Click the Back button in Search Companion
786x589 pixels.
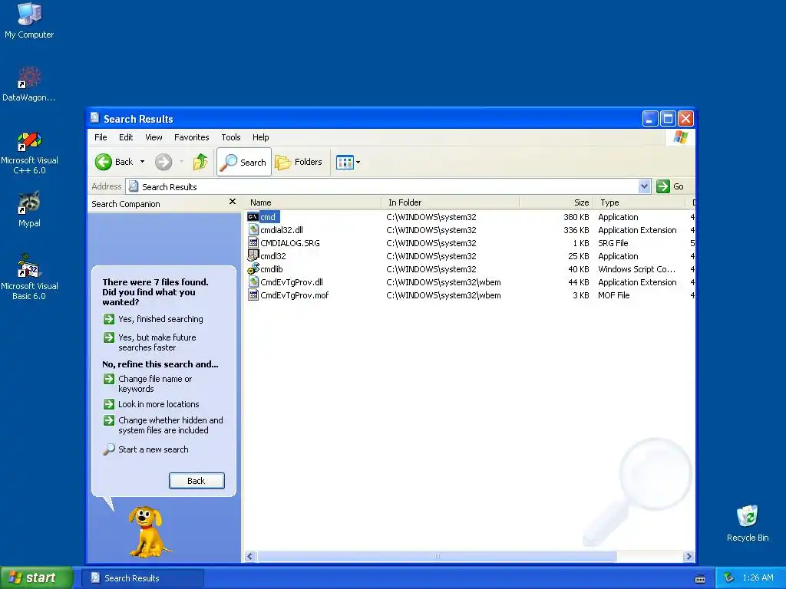point(196,481)
